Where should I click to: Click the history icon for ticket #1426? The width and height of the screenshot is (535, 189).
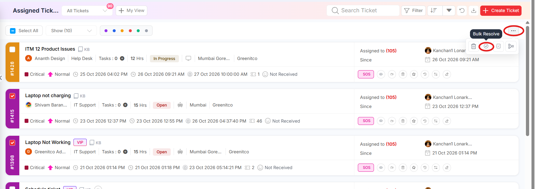click(x=425, y=74)
